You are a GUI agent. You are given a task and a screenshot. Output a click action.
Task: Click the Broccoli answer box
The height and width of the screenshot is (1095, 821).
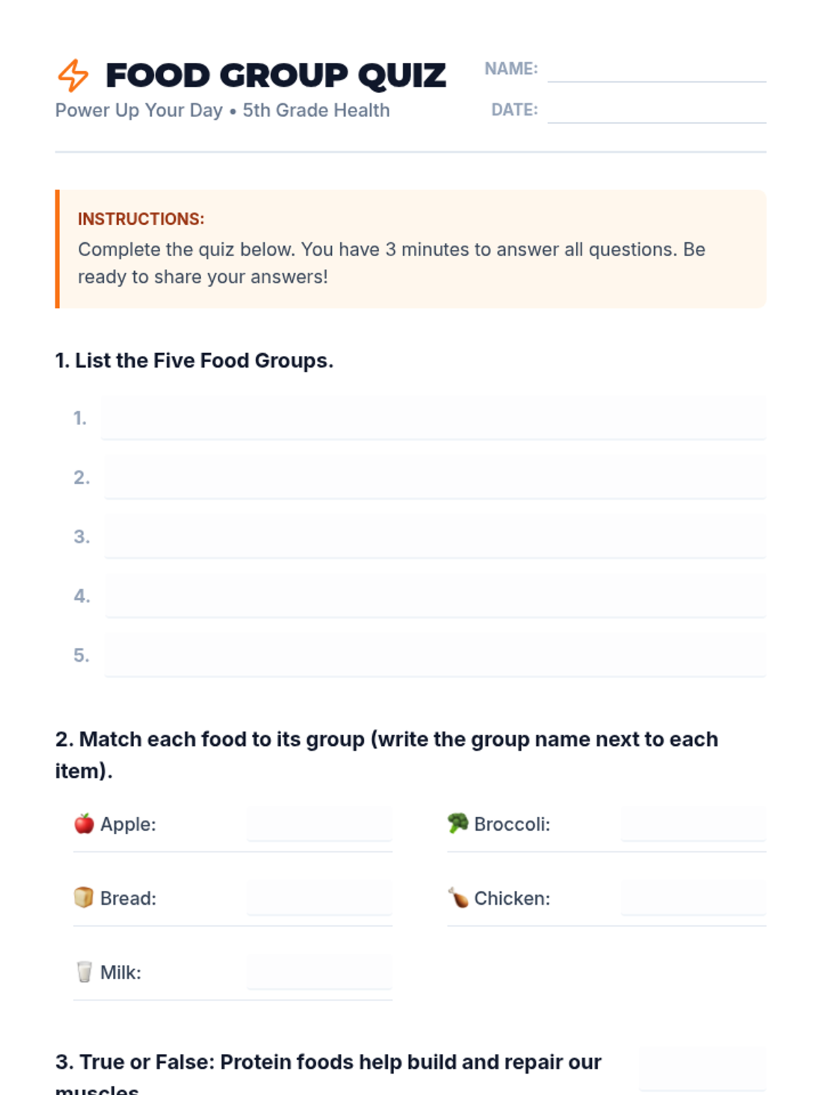(x=693, y=823)
